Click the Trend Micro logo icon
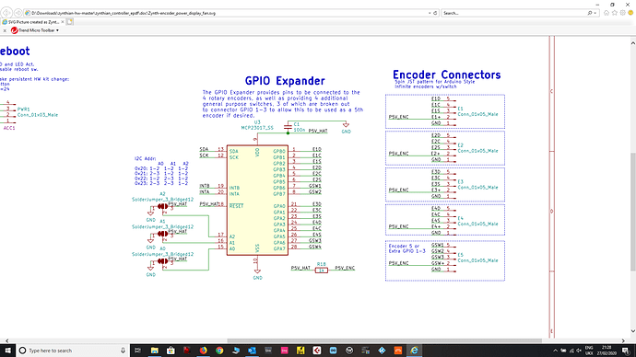This screenshot has height=357, width=636. [14, 30]
